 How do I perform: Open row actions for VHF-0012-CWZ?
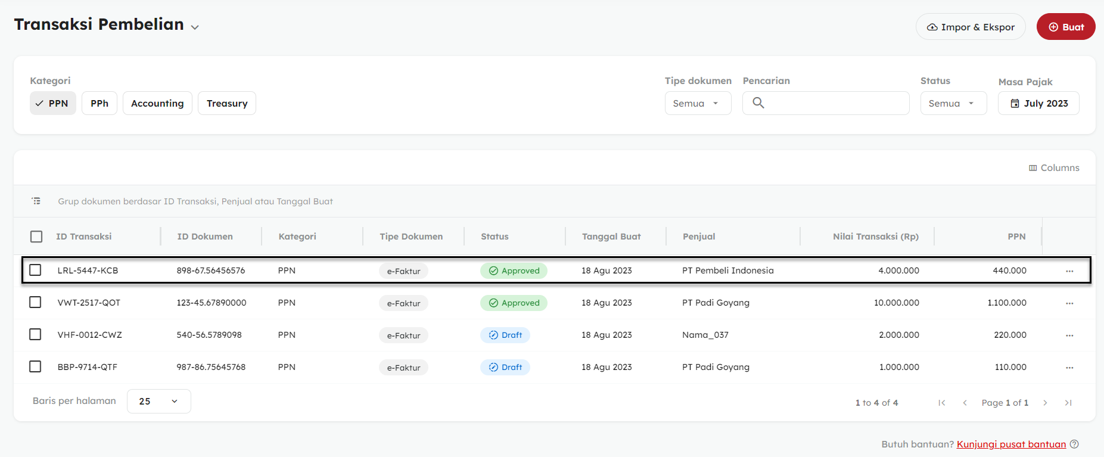(1069, 335)
